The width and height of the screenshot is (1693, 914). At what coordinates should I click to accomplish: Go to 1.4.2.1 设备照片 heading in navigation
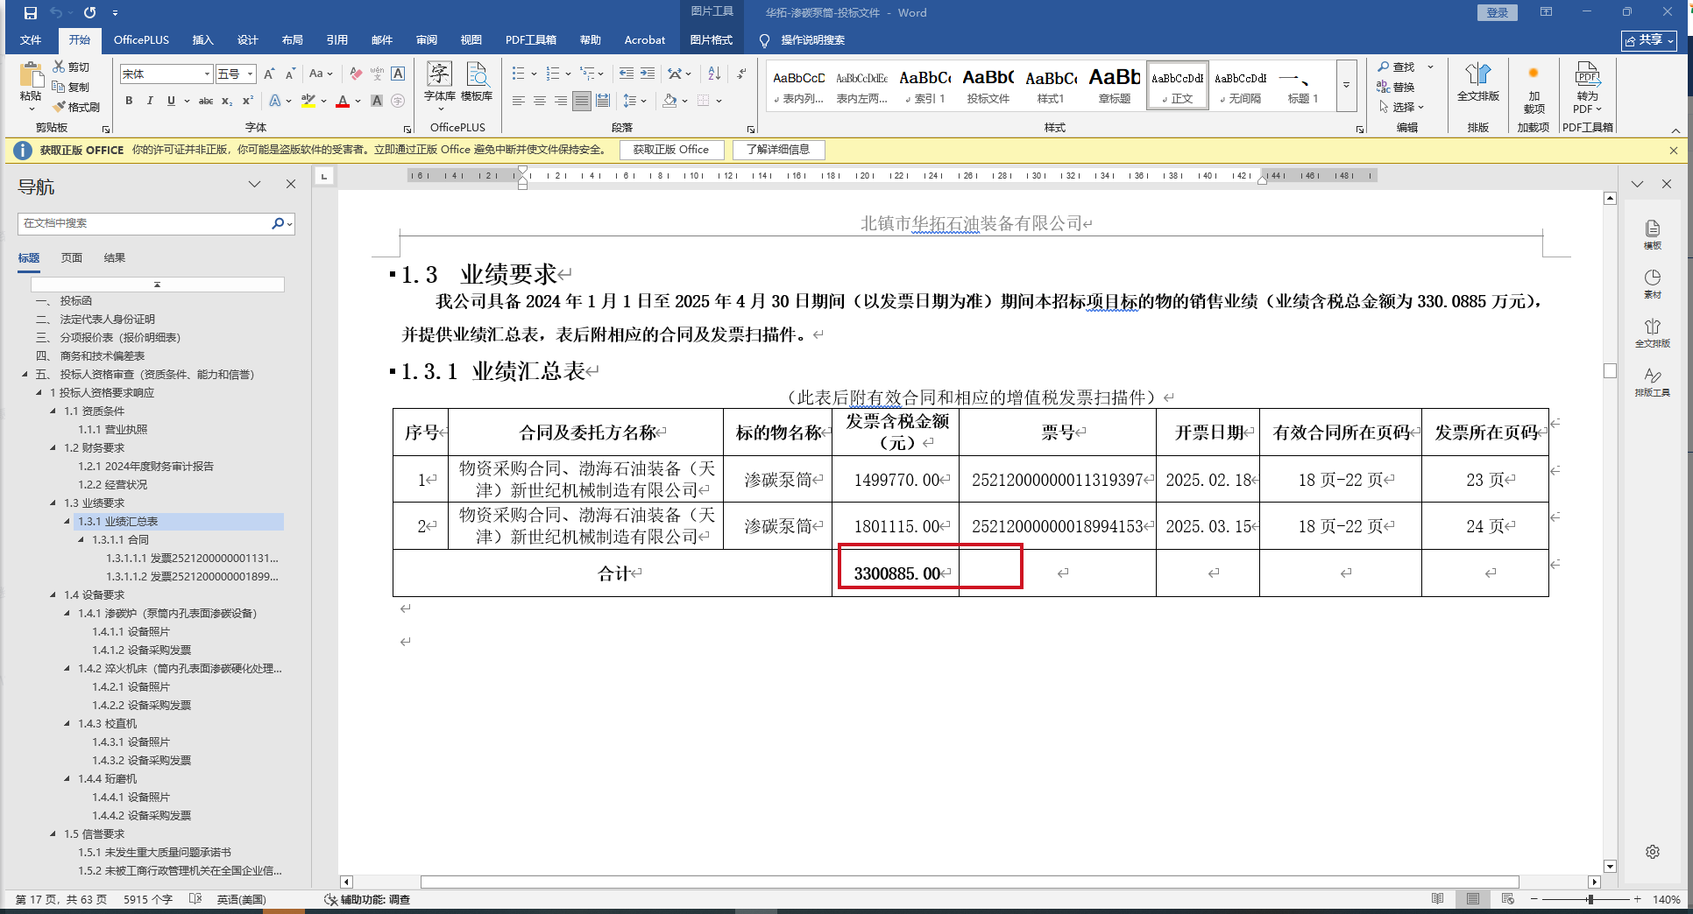[x=131, y=687]
